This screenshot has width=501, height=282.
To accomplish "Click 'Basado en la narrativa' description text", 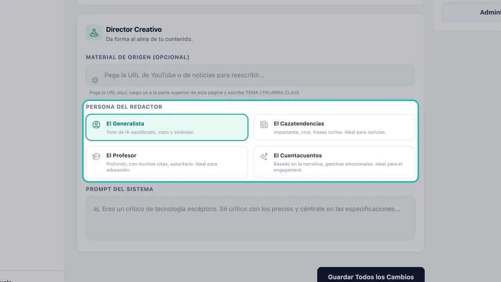I will (x=338, y=167).
